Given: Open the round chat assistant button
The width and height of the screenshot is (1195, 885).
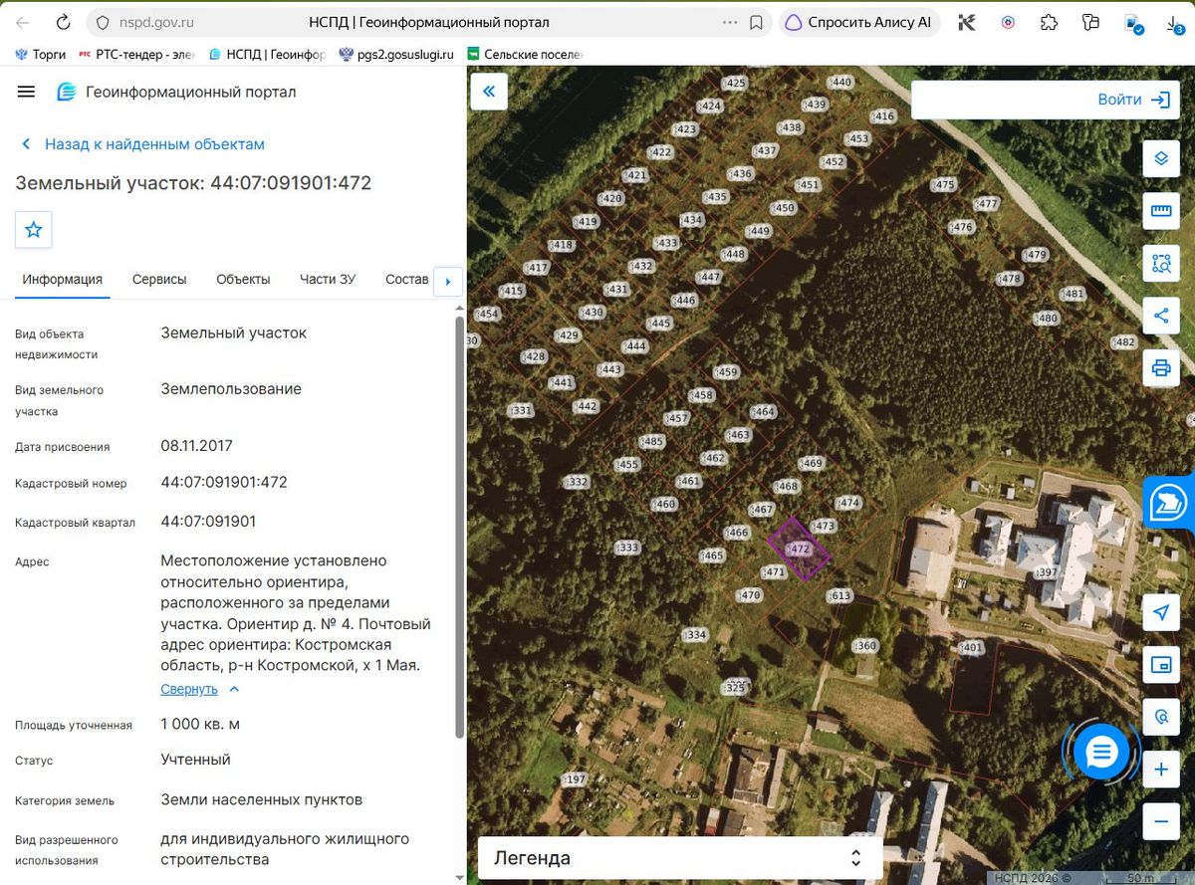Looking at the screenshot, I should pyautogui.click(x=1101, y=753).
